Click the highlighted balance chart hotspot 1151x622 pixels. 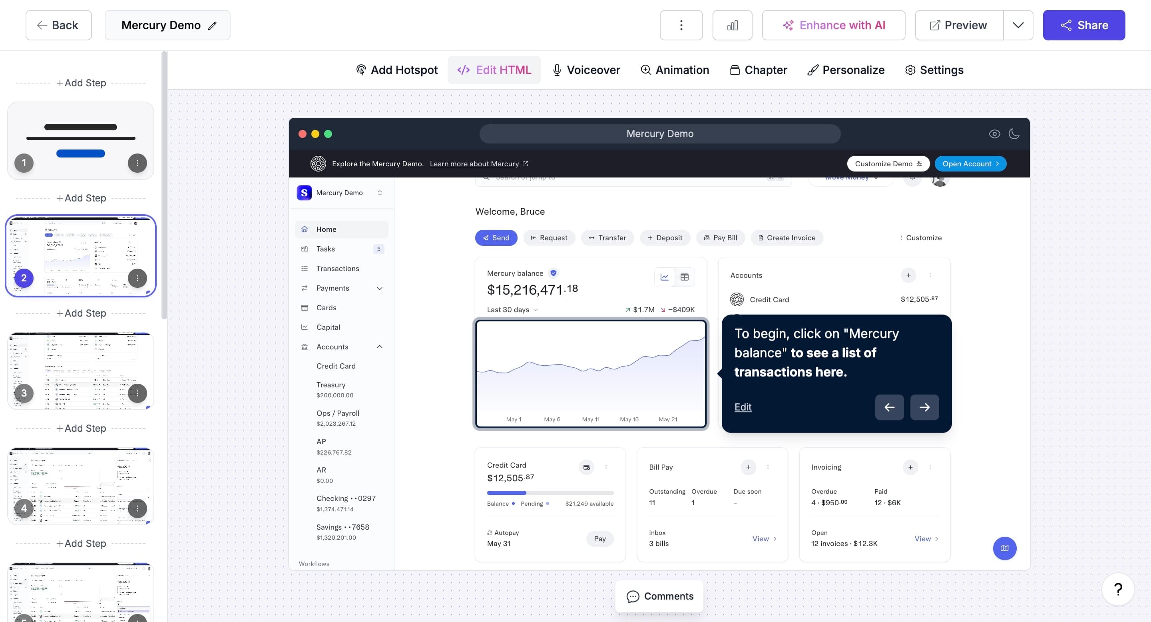[591, 373]
